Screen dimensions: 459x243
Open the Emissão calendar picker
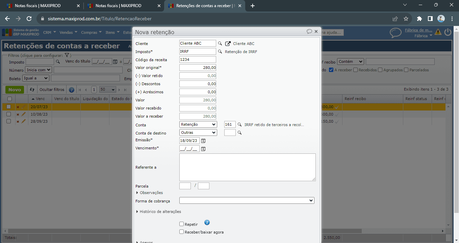click(203, 141)
